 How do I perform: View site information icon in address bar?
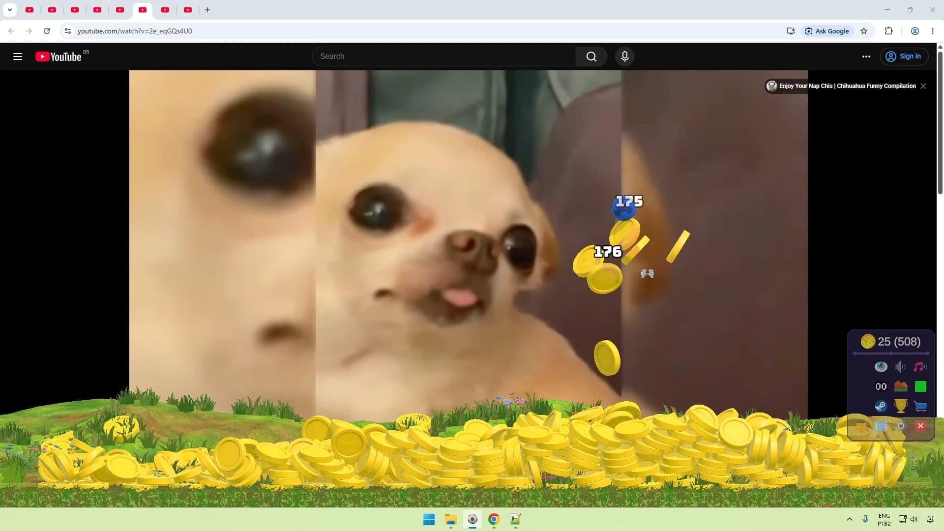pos(68,31)
